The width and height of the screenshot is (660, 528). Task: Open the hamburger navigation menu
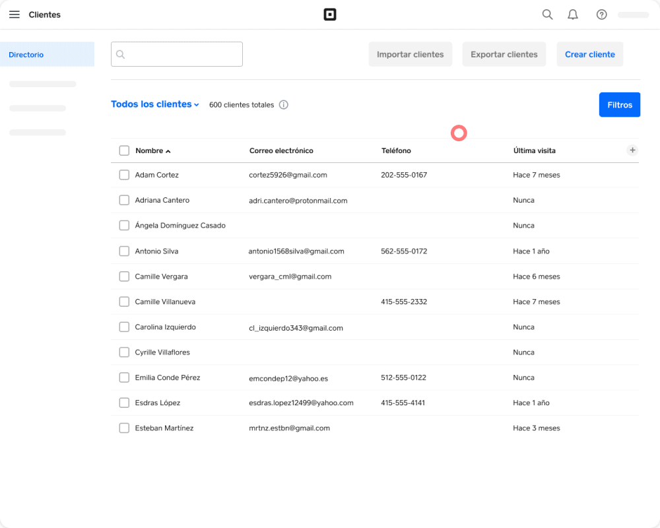click(15, 15)
